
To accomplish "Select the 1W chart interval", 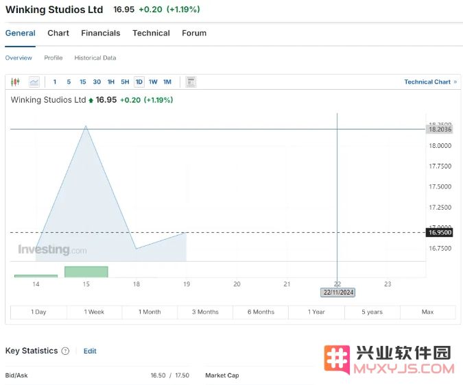I will click(x=153, y=82).
